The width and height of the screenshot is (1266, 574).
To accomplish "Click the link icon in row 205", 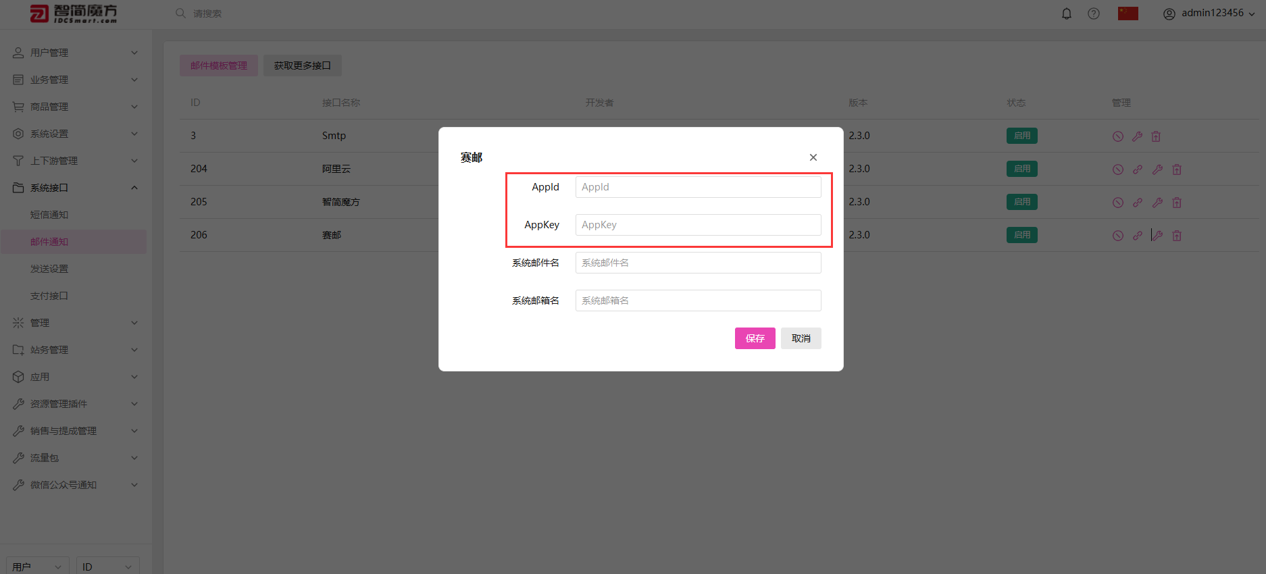I will point(1138,203).
